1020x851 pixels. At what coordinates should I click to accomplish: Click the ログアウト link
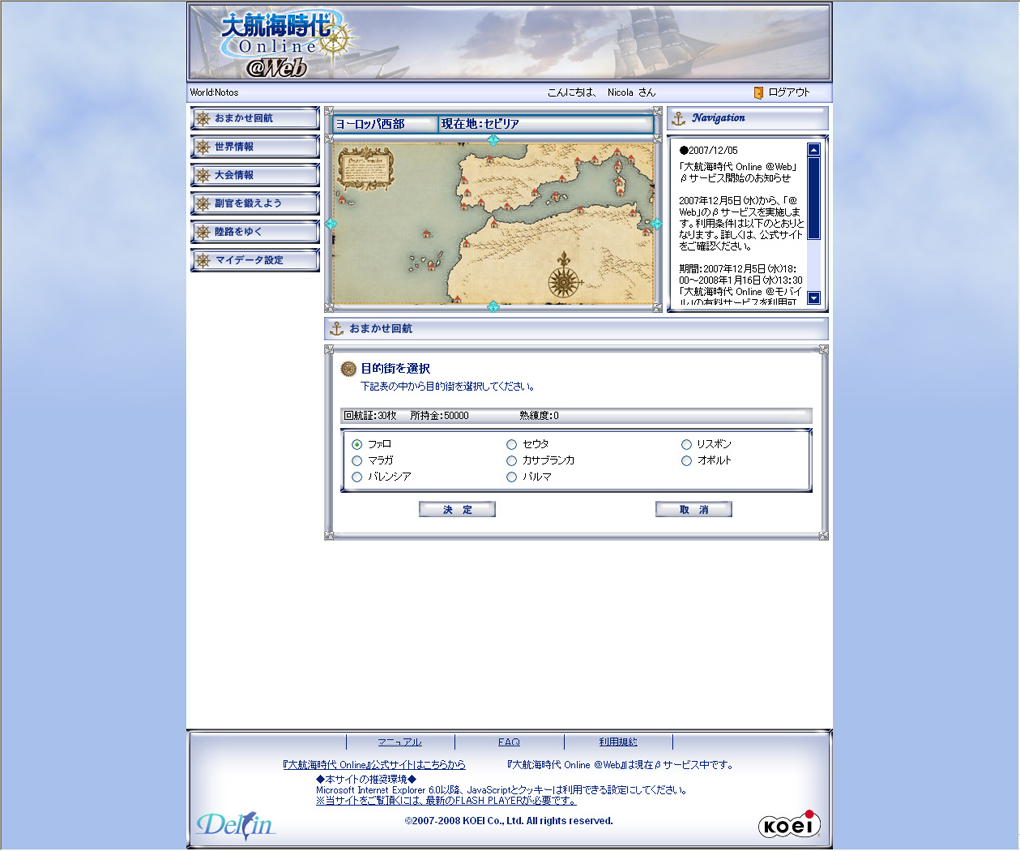789,93
